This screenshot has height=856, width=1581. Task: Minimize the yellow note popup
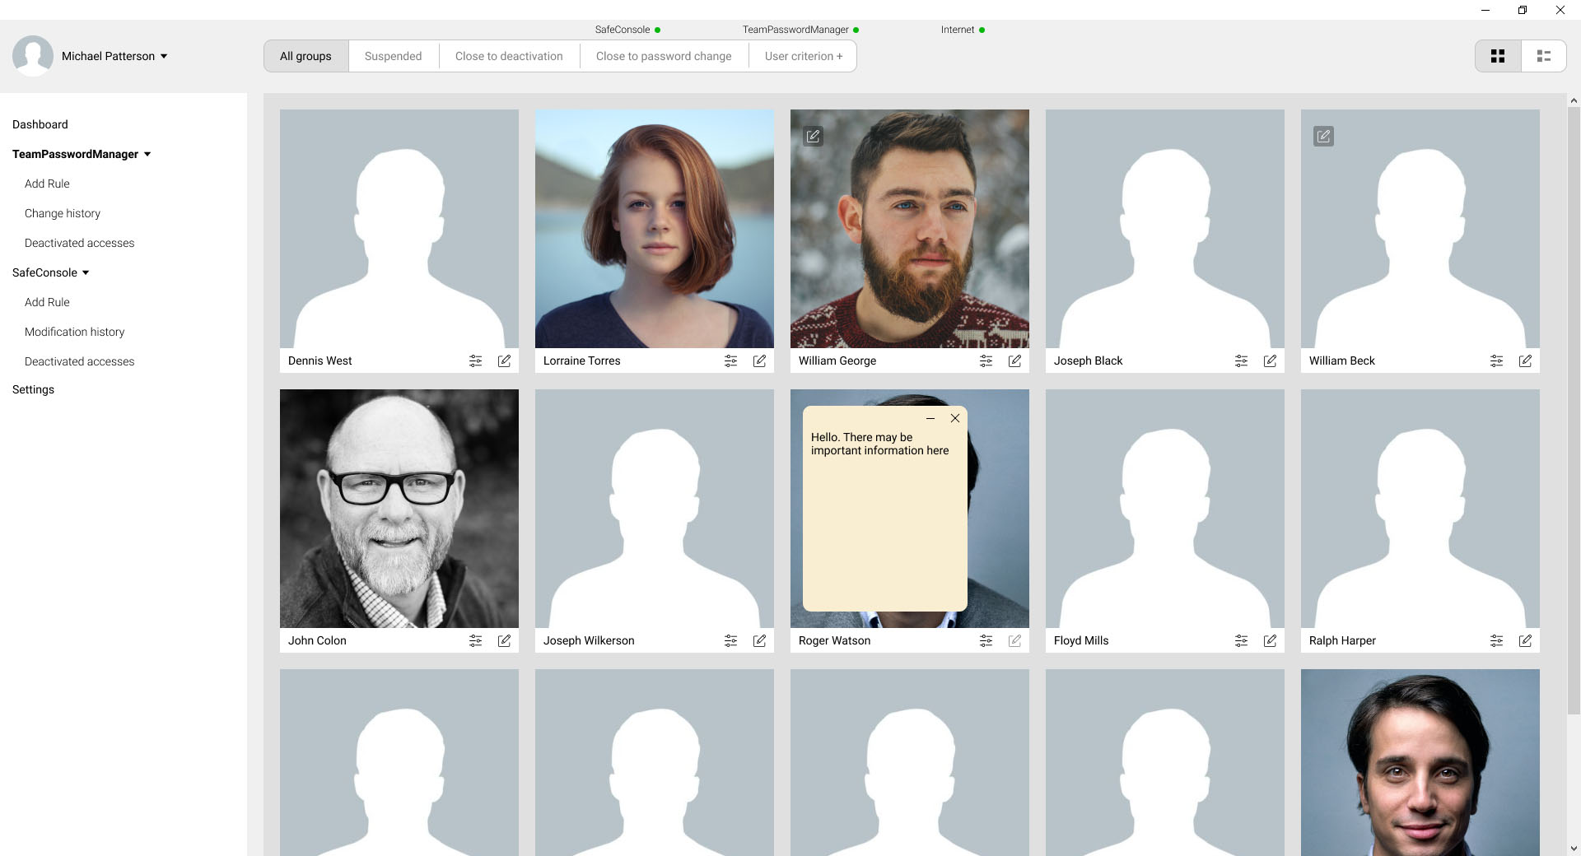point(930,418)
